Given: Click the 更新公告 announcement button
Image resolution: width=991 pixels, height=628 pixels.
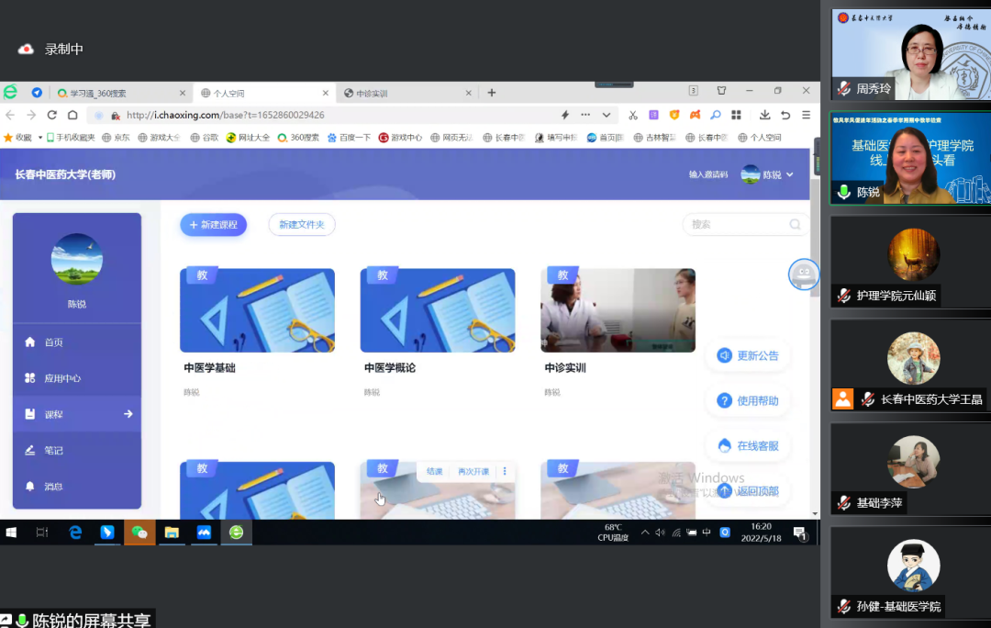Looking at the screenshot, I should [x=748, y=356].
